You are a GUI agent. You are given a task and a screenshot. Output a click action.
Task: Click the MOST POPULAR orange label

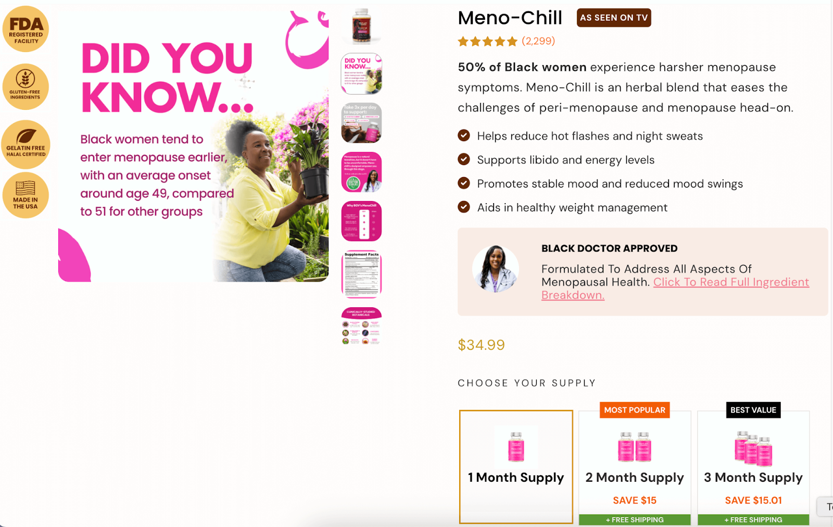point(635,410)
